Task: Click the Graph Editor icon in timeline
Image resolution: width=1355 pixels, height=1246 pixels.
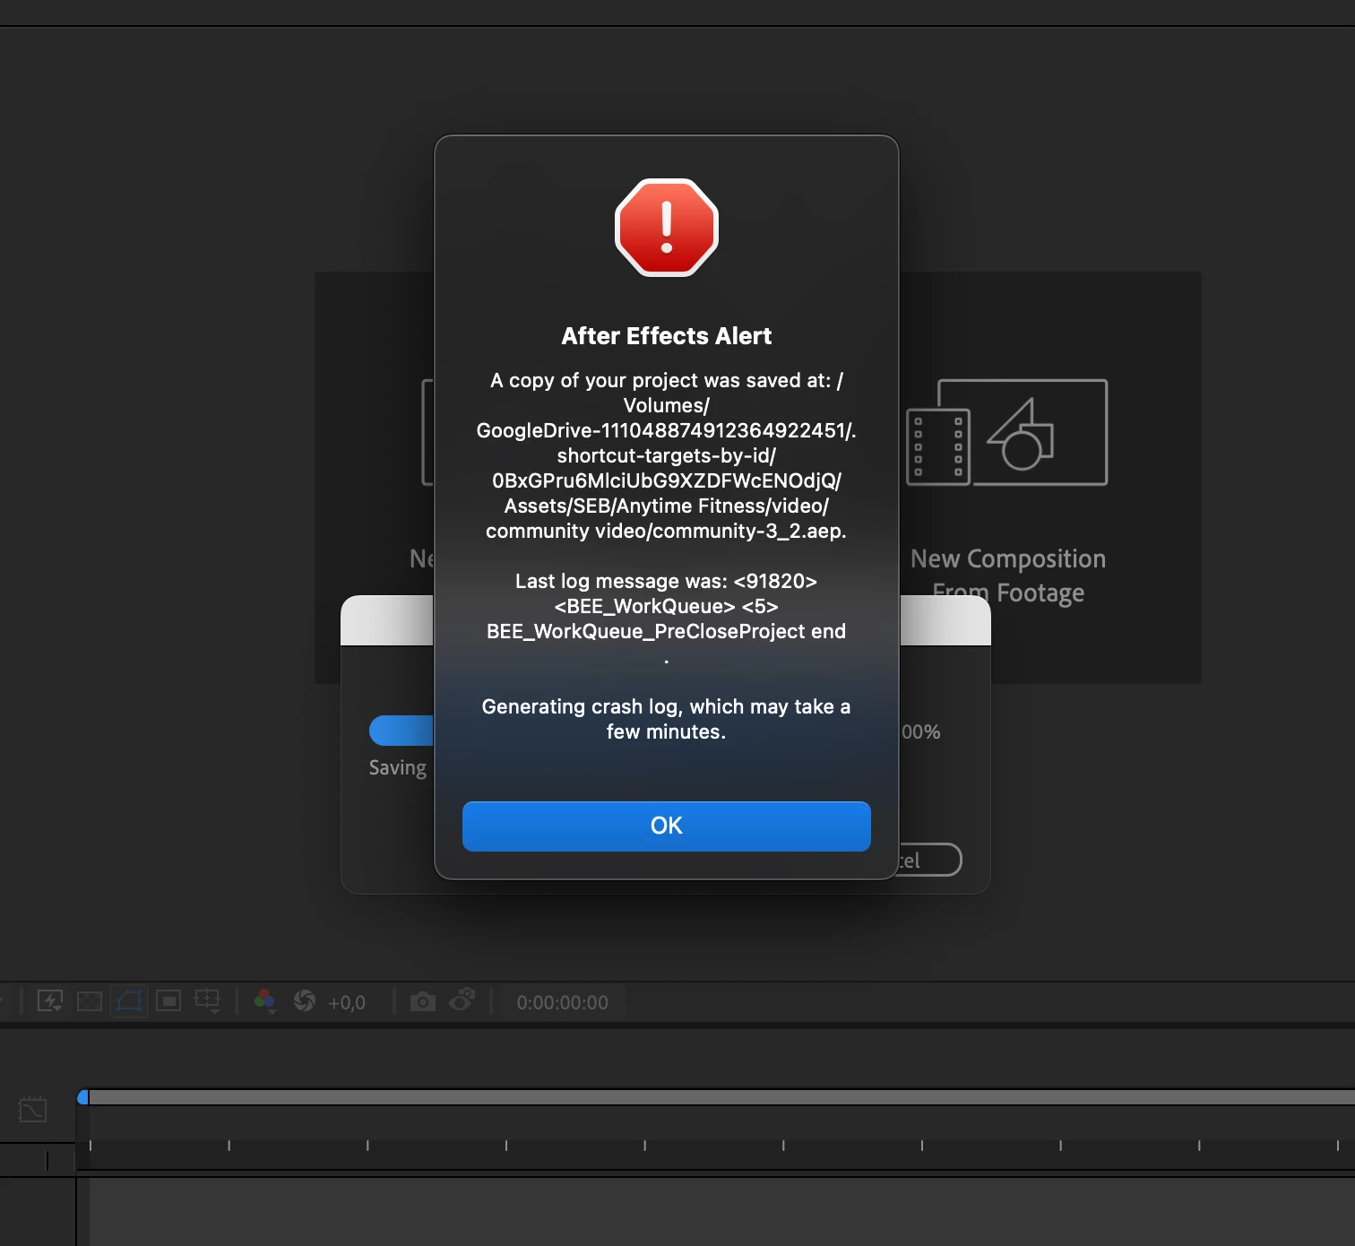Action: pyautogui.click(x=32, y=1110)
